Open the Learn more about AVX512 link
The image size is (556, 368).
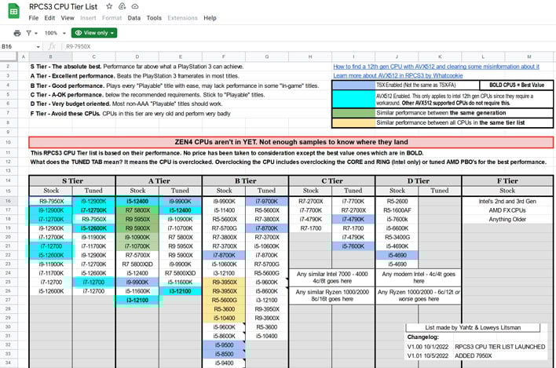pos(398,76)
